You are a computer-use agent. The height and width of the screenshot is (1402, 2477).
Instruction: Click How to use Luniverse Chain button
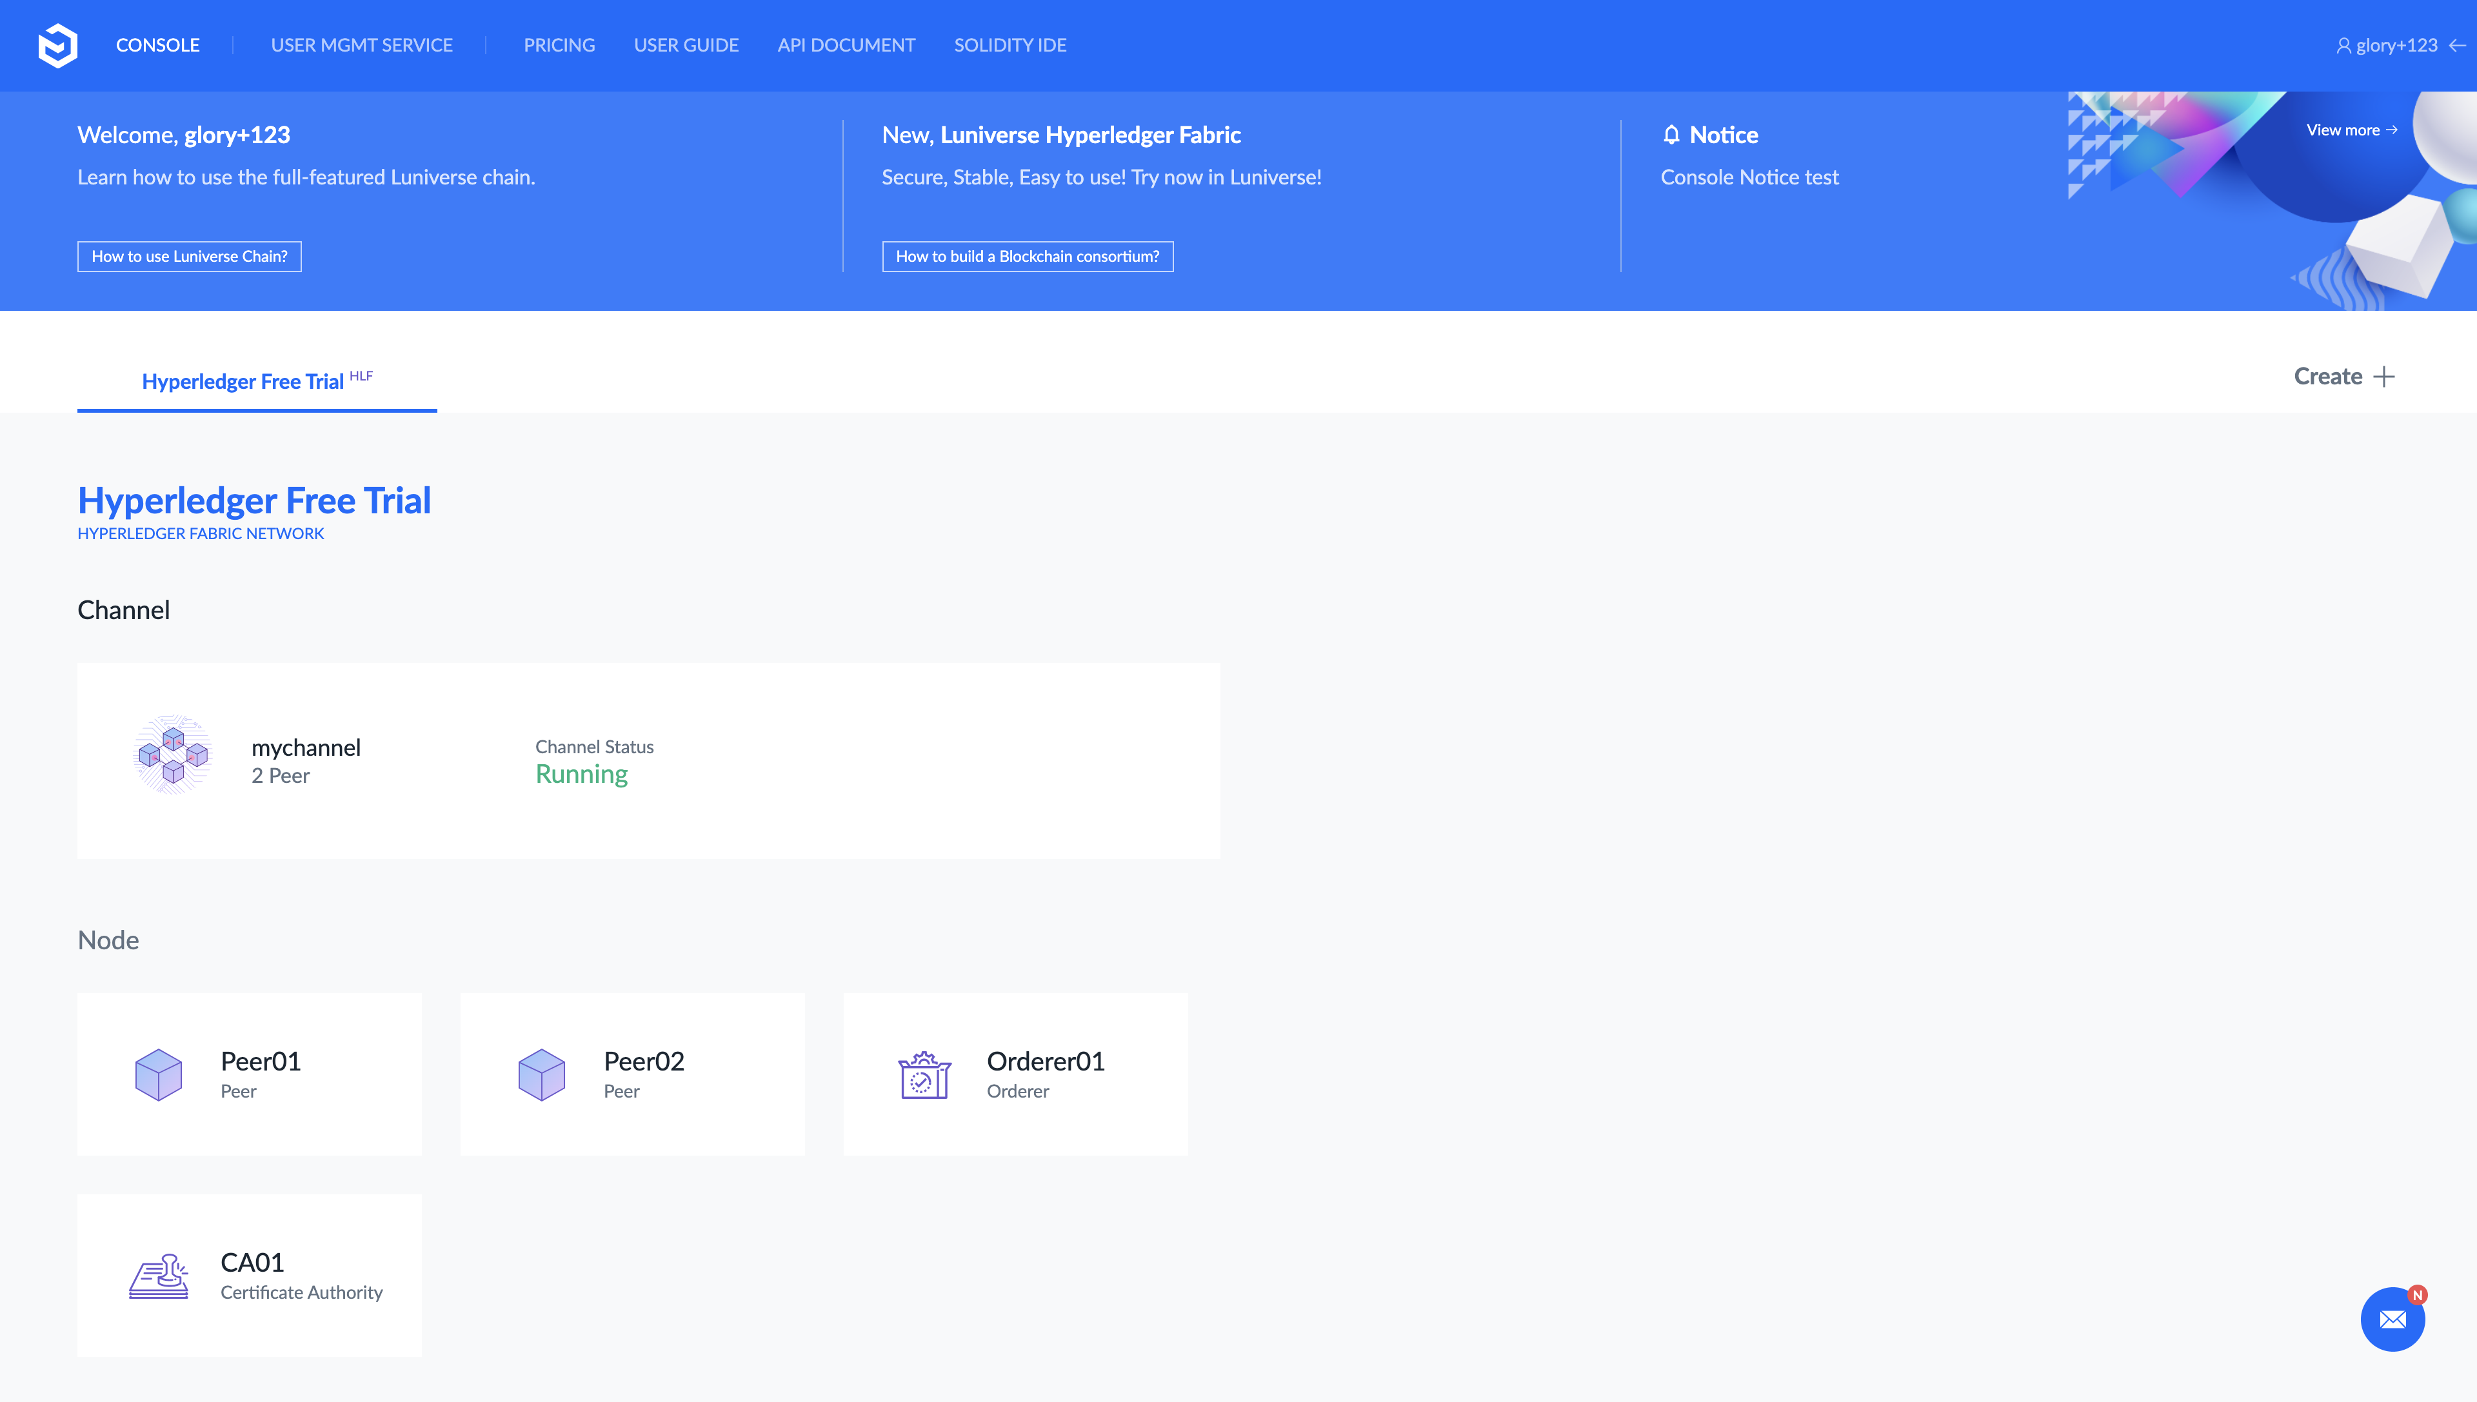pos(189,256)
